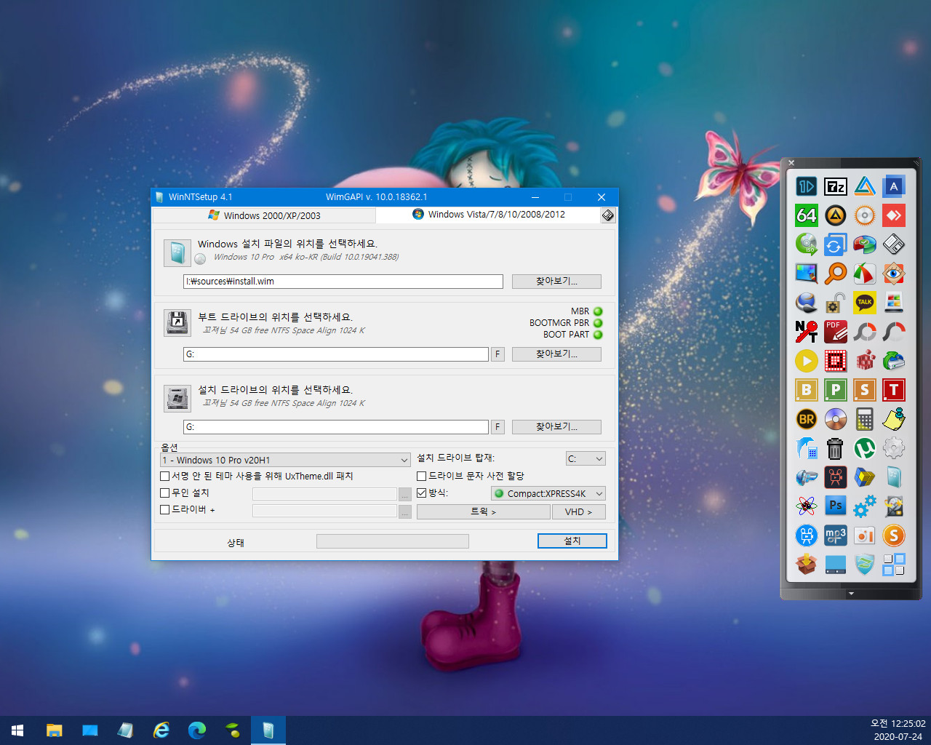Launch the BR round icon
Screen dimensions: 931x745
pos(806,419)
